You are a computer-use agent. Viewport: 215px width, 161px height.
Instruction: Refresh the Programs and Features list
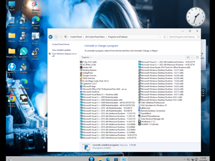165,37
